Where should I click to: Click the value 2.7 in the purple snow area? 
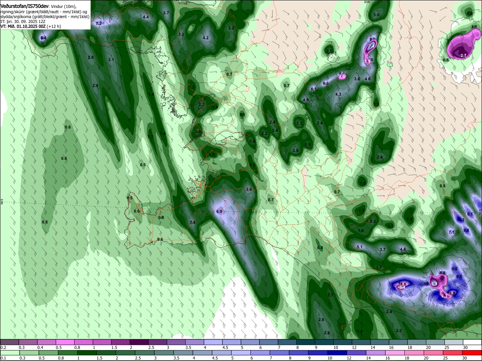pyautogui.click(x=464, y=55)
